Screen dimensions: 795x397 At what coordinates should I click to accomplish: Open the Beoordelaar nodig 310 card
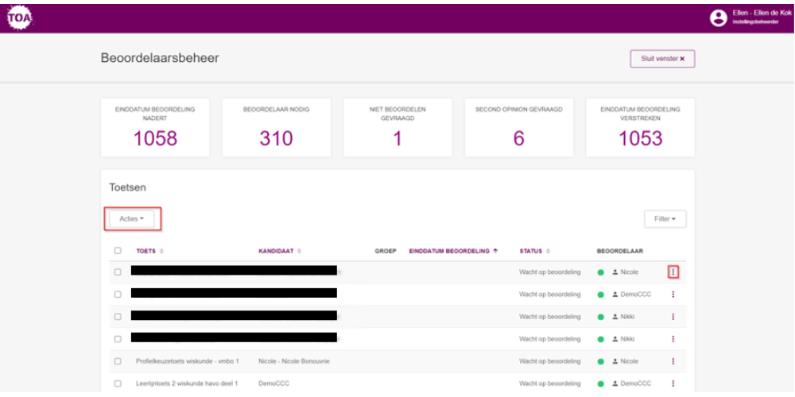tap(277, 128)
